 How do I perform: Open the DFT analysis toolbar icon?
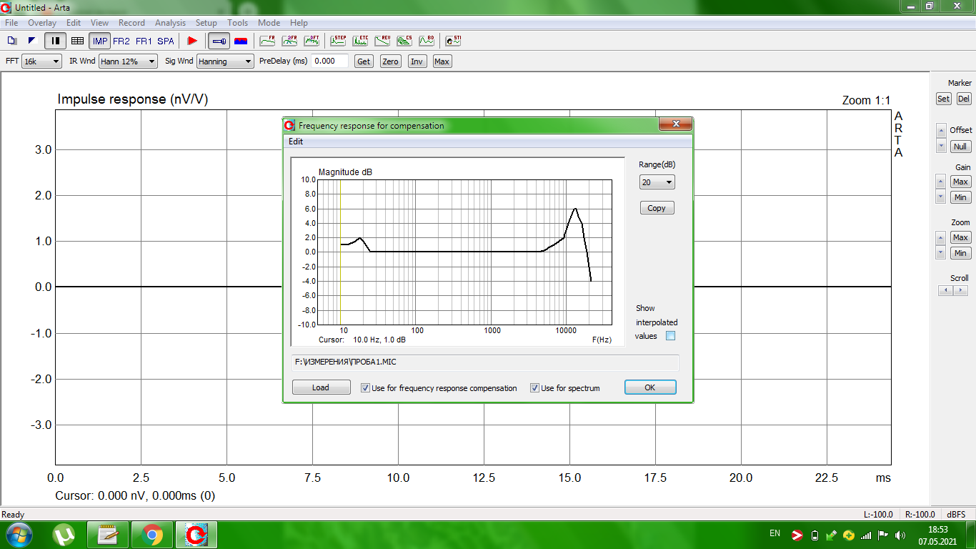pyautogui.click(x=312, y=41)
